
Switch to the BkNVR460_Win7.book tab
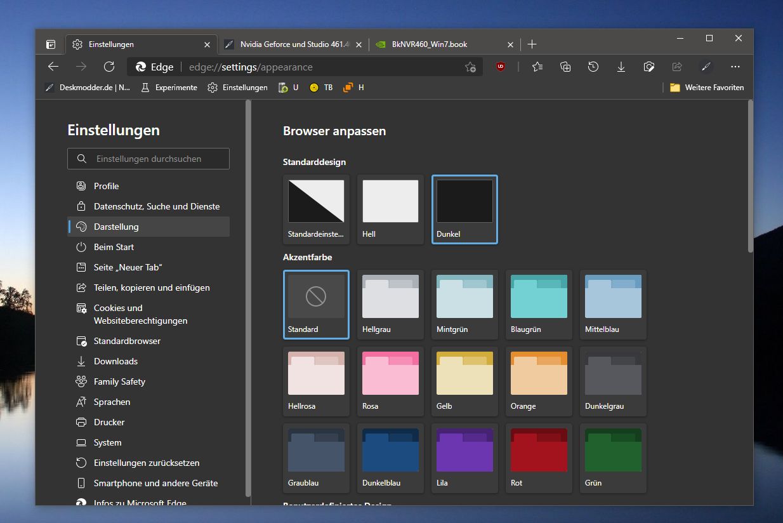[444, 44]
